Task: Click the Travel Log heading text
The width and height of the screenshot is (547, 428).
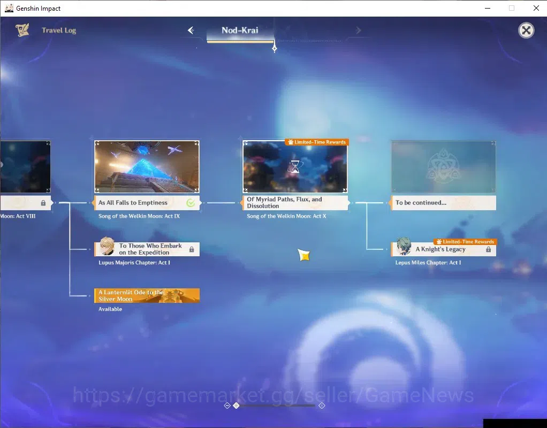Action: point(59,30)
